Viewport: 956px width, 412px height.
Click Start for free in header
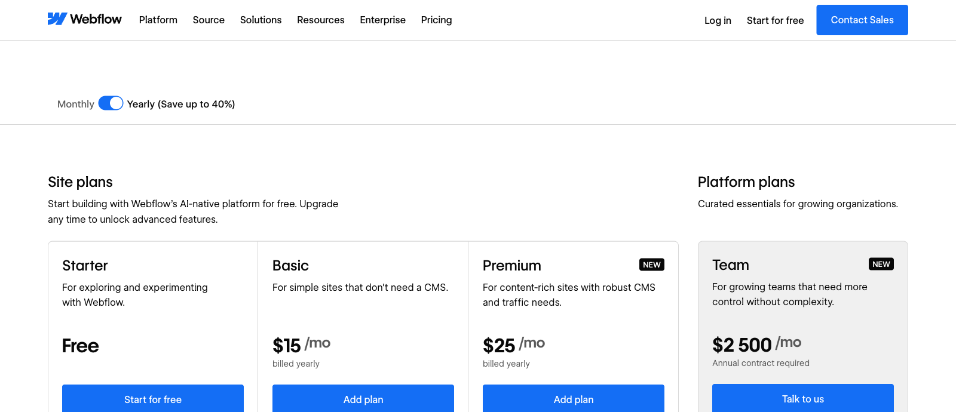pyautogui.click(x=775, y=20)
